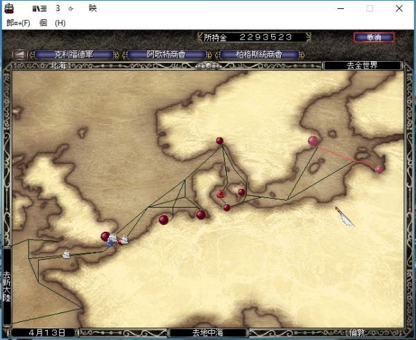The width and height of the screenshot is (416, 340).
Task: Click the 取消 cancel button
Action: (374, 37)
